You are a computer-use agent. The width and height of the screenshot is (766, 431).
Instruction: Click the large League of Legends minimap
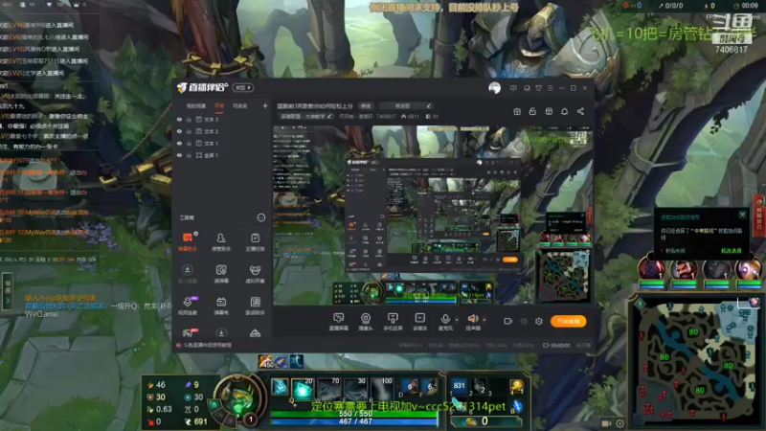[696, 362]
